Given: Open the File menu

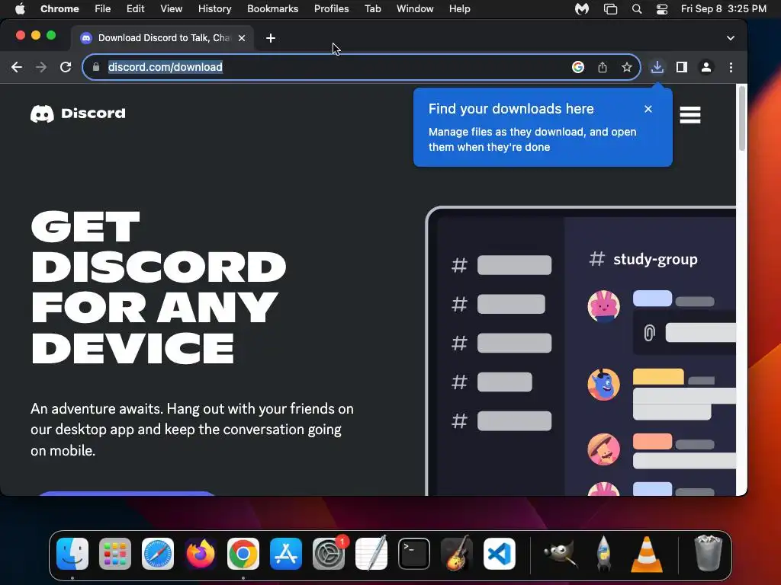Looking at the screenshot, I should (103, 8).
